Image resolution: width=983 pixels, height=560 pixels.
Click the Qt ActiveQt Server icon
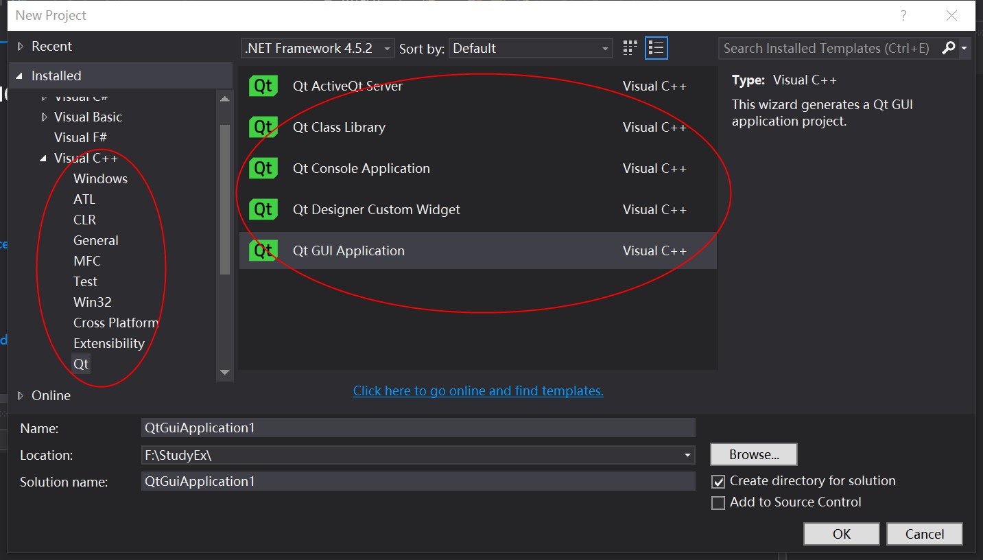click(263, 85)
